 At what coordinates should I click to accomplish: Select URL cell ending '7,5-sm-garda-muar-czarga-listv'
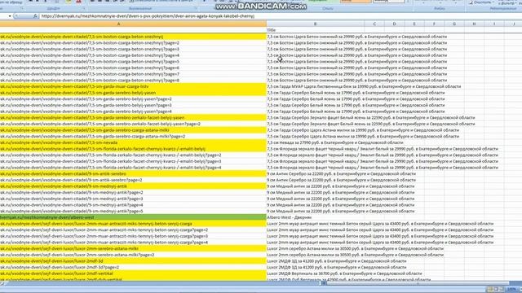[133, 86]
